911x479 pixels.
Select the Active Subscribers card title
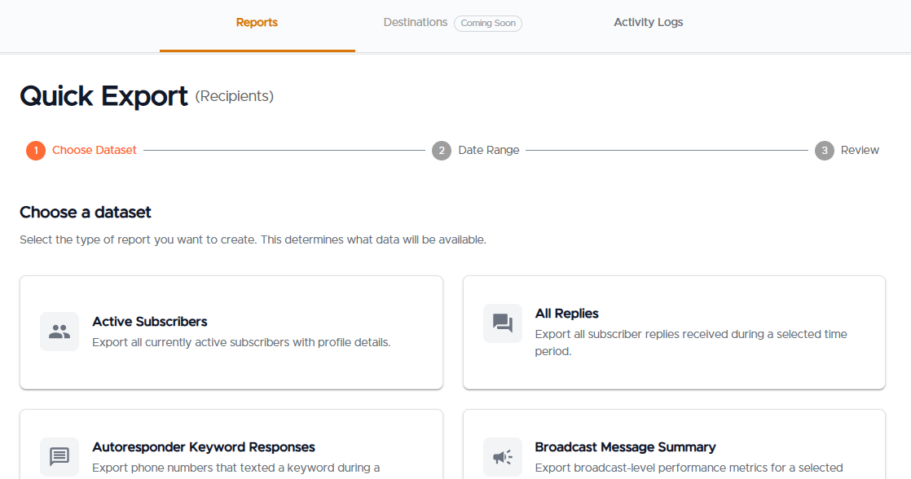point(150,322)
